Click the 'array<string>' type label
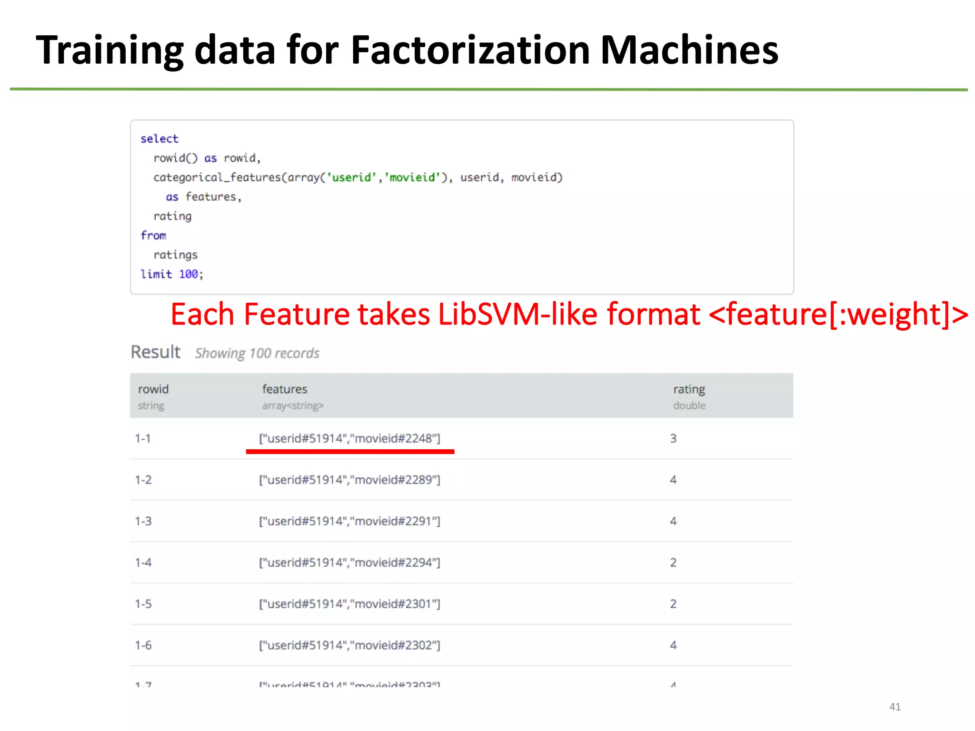975x731 pixels. (x=293, y=405)
